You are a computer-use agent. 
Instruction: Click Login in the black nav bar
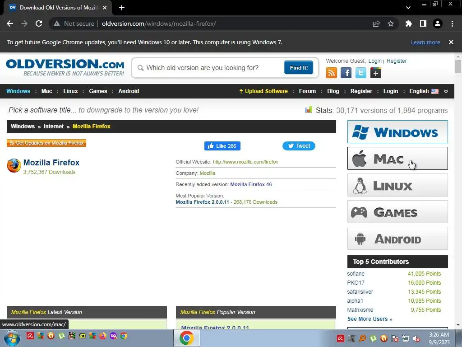[391, 91]
